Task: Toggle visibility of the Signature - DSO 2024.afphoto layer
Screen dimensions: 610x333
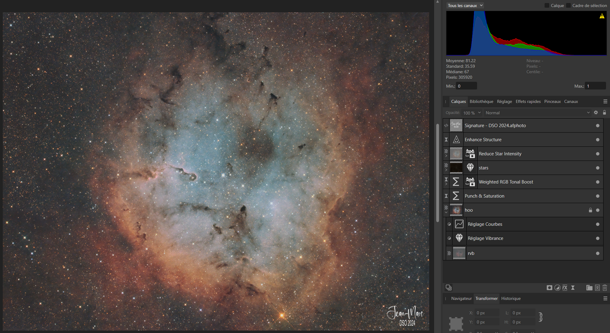Action: click(x=597, y=125)
